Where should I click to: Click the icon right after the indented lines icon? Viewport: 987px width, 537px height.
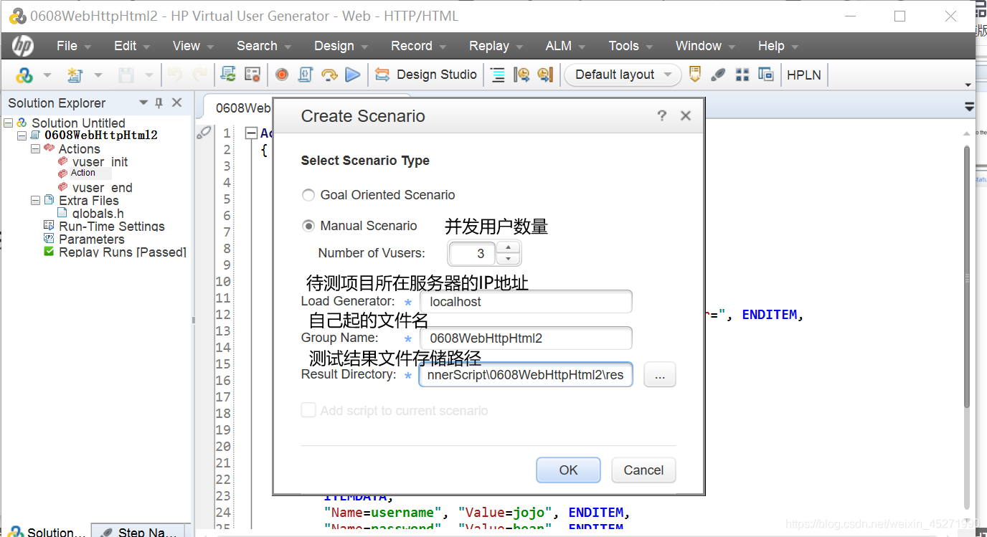coord(522,75)
